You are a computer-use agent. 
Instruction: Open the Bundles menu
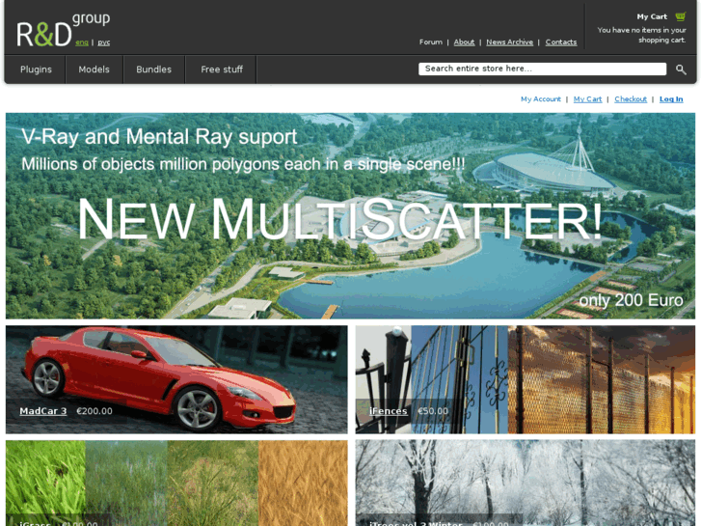point(153,69)
